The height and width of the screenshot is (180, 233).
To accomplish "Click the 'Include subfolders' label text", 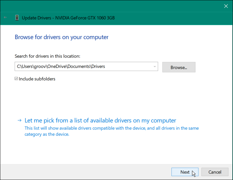I will [x=37, y=79].
